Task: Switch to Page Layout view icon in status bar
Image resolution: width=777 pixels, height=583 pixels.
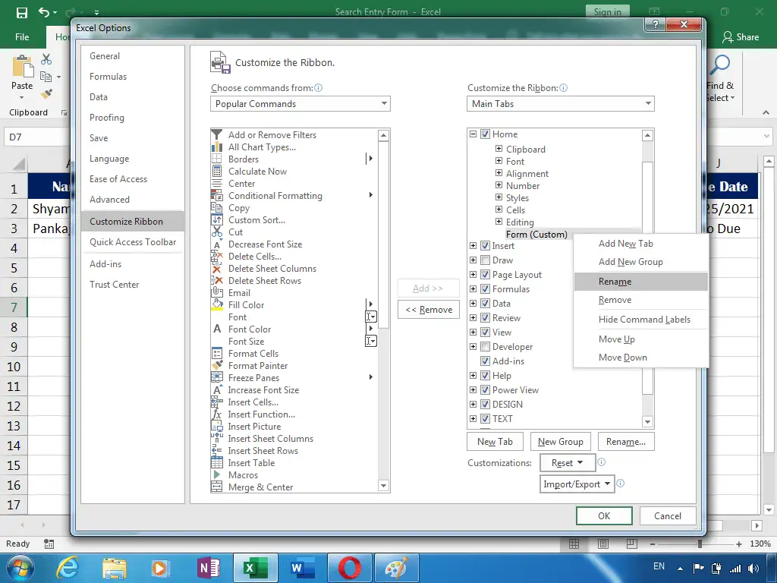Action: pos(603,544)
